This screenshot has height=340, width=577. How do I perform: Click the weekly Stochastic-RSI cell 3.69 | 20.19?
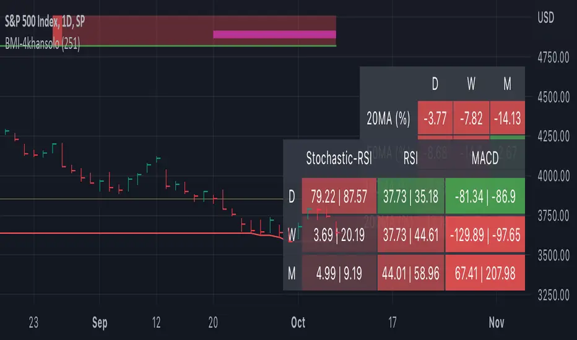339,234
